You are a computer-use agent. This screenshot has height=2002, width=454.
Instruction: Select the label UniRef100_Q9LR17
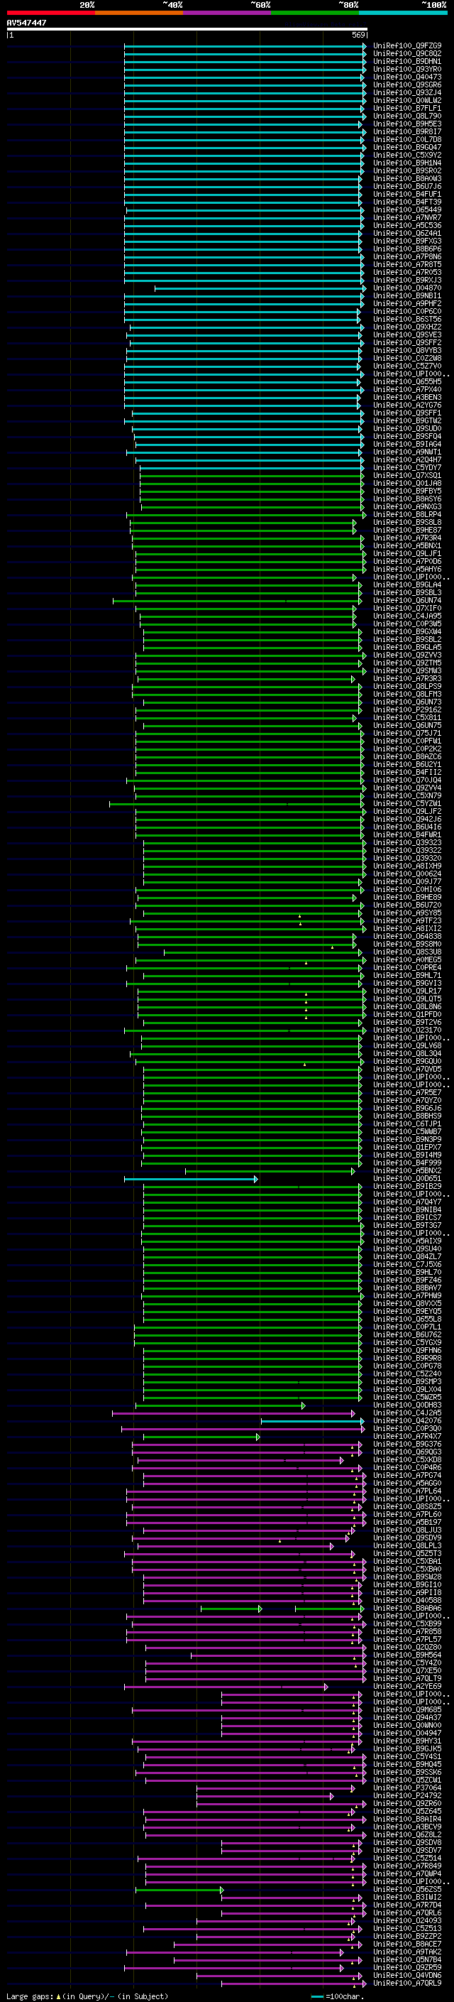pyautogui.click(x=407, y=991)
